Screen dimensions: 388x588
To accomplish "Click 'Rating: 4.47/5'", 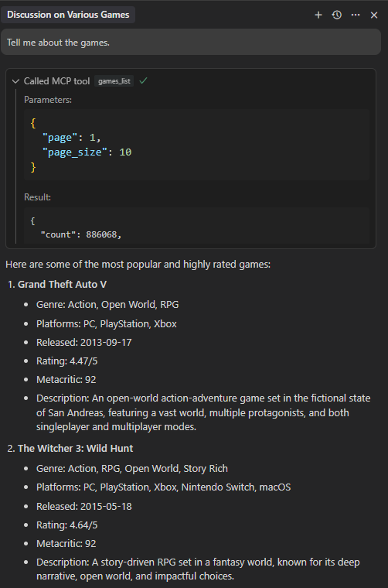I will click(67, 361).
